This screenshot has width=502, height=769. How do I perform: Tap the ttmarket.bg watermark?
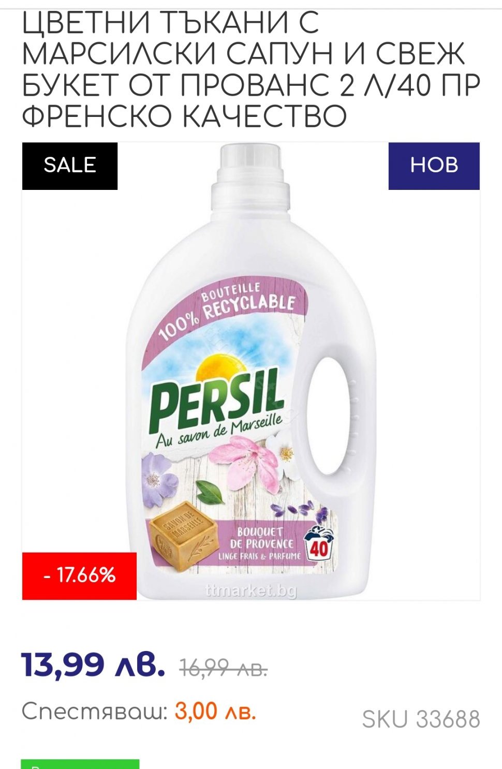pos(251,590)
